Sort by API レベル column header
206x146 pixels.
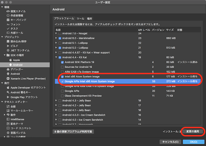pyautogui.click(x=144, y=30)
